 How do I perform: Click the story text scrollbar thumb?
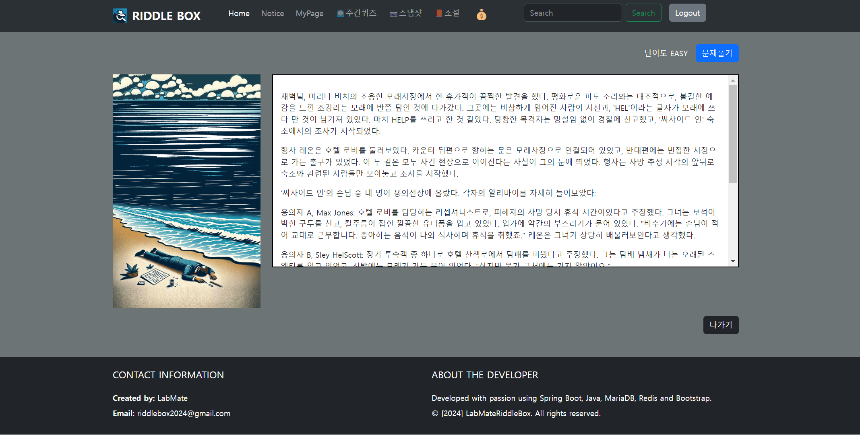pyautogui.click(x=733, y=133)
